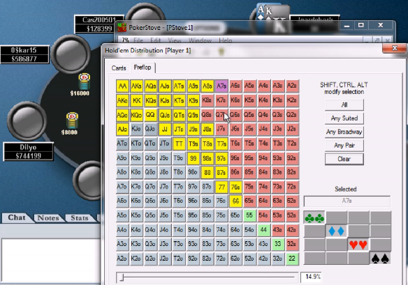
Task: Select the 33 pair cell
Action: pyautogui.click(x=277, y=245)
